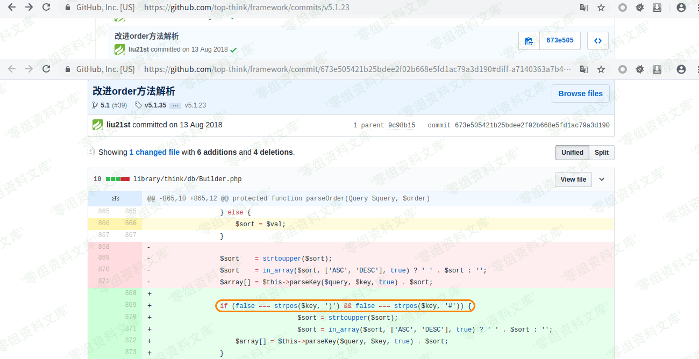The height and width of the screenshot is (359, 699).
Task: Switch the diff to Split view
Action: tap(602, 153)
